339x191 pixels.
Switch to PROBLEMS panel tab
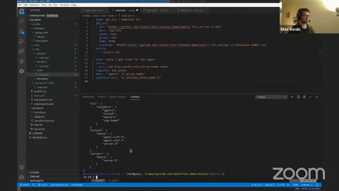[x=88, y=97]
